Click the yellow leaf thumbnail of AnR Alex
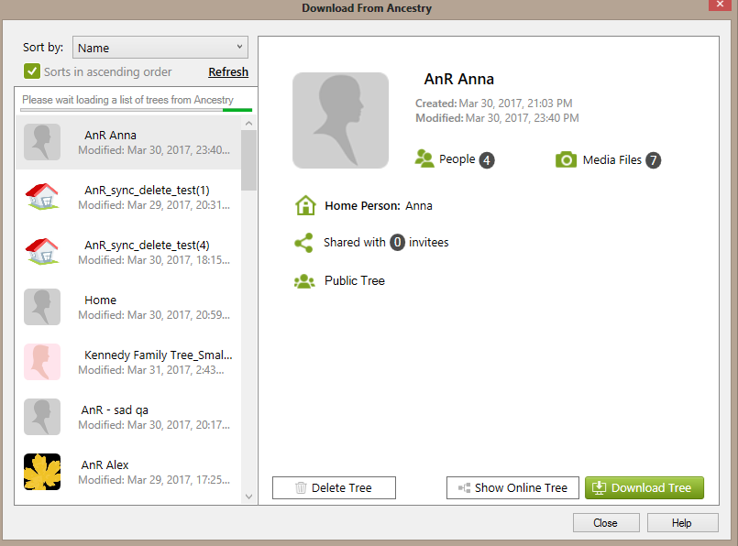 [x=42, y=472]
